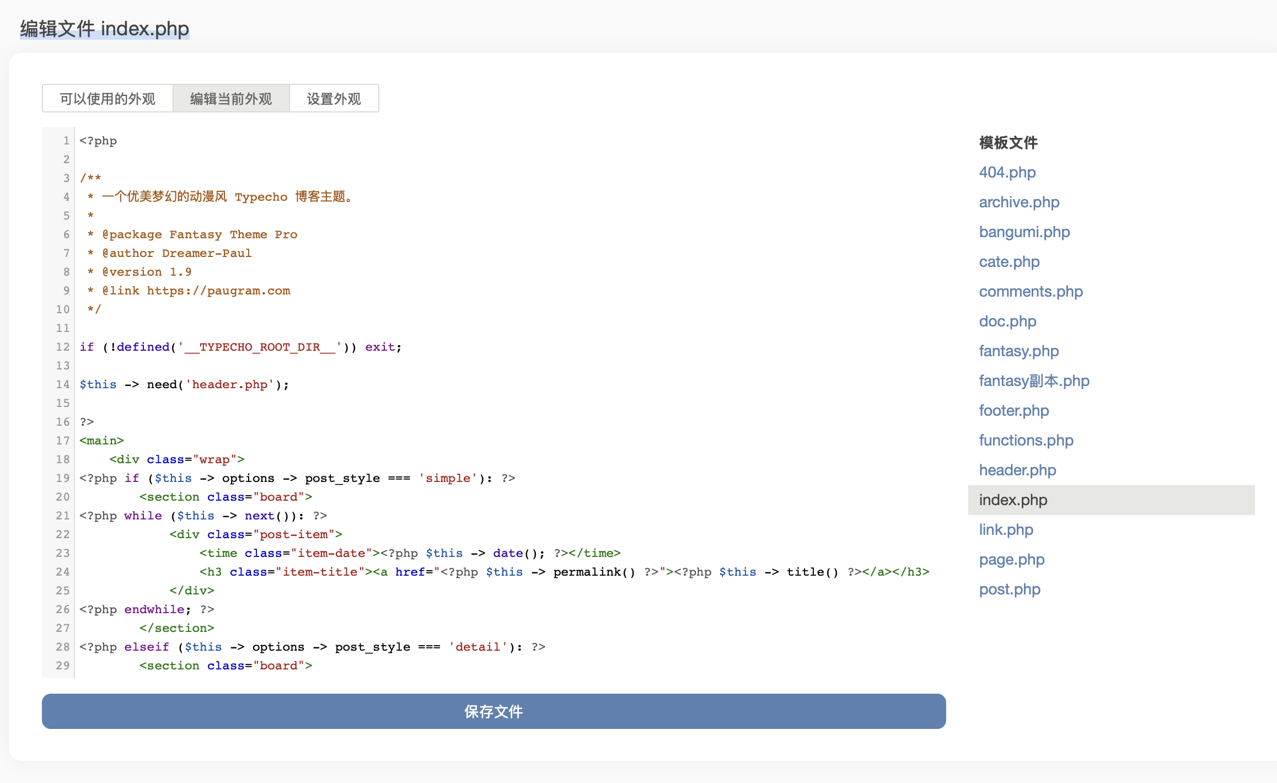Click line number 12 in the gutter
Image resolution: width=1277 pixels, height=783 pixels.
63,347
